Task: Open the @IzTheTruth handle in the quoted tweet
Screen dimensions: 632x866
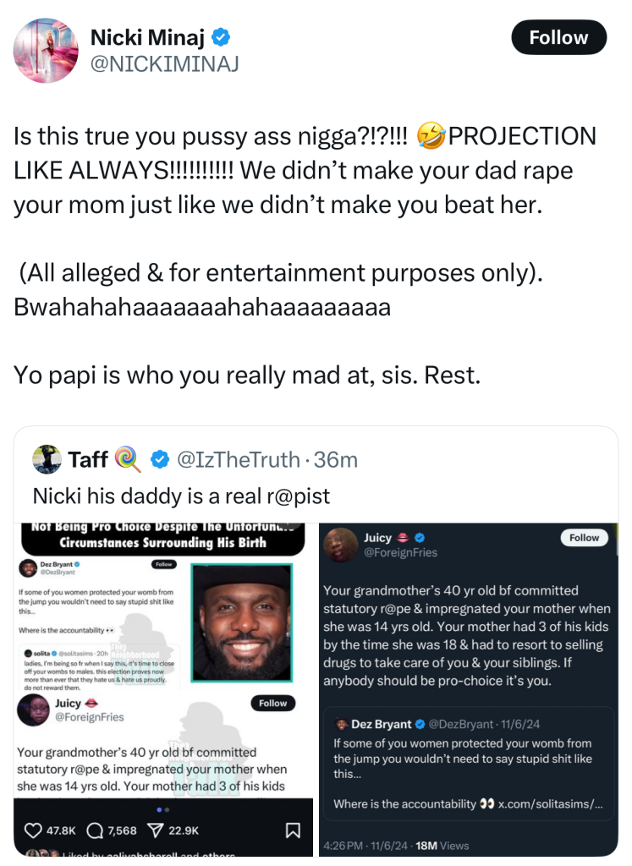Action: 237,459
